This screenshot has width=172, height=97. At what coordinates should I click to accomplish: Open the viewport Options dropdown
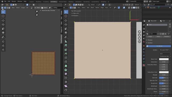pos(138,5)
